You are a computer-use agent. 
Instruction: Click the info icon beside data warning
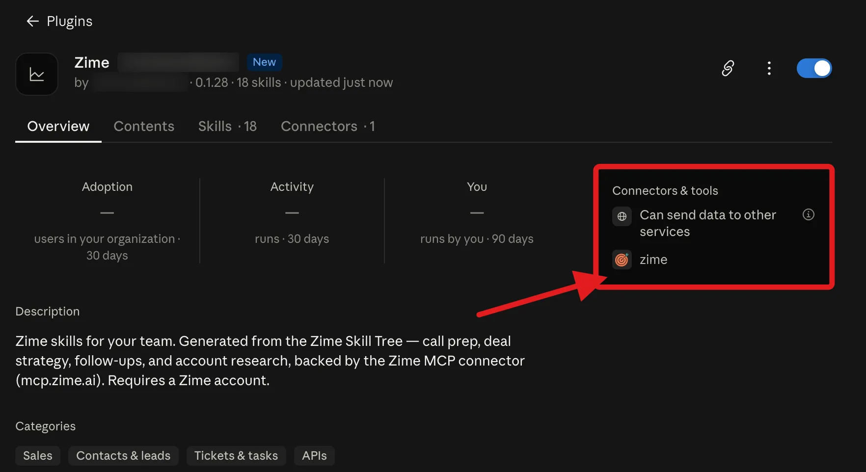[x=808, y=214]
